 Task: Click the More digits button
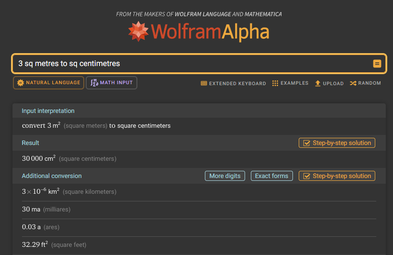pos(225,176)
